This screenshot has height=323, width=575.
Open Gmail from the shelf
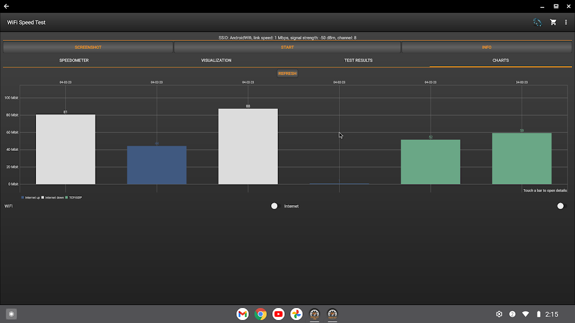[x=243, y=314]
